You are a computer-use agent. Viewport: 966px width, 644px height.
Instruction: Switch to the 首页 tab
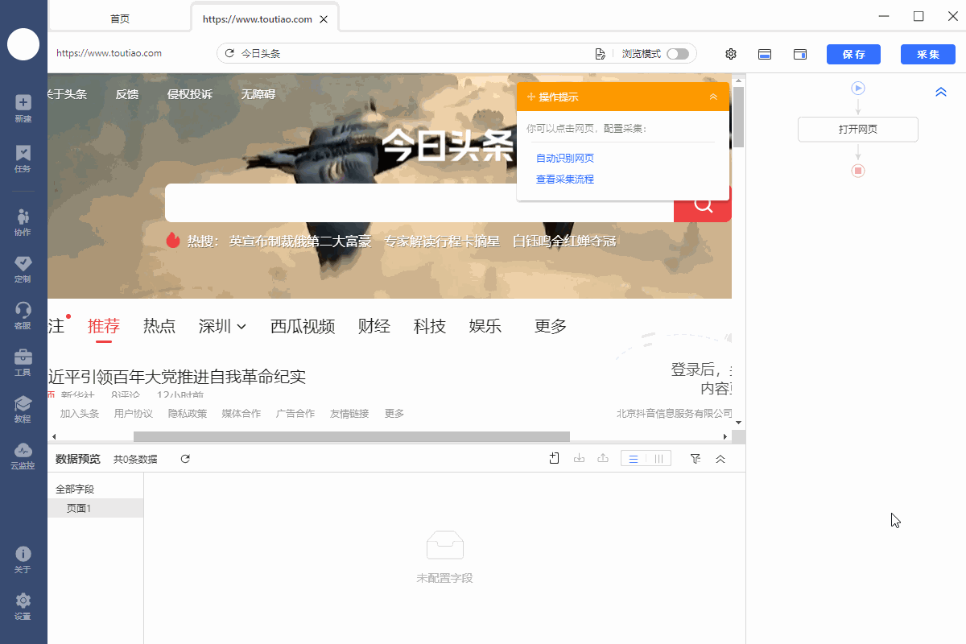pos(120,19)
